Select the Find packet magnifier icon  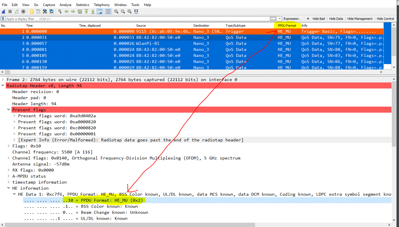click(59, 11)
